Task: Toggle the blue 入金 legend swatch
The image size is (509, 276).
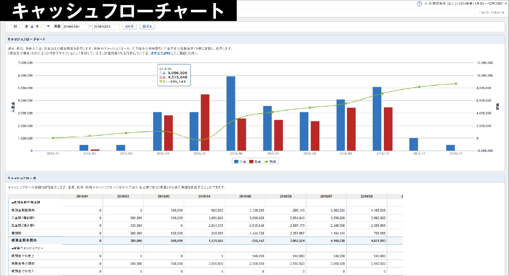Action: 236,162
